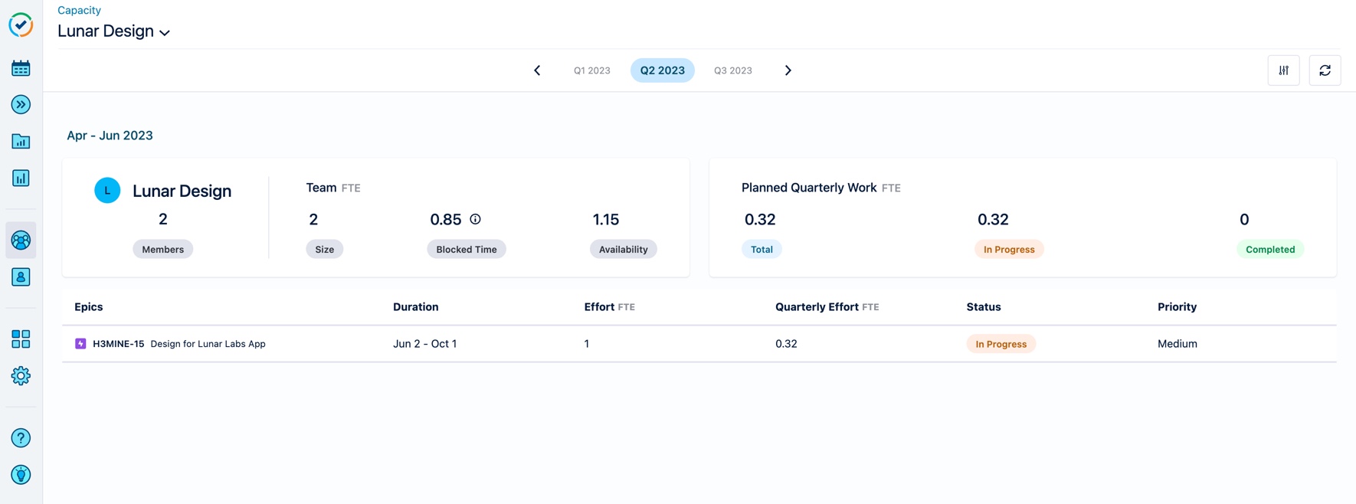This screenshot has width=1356, height=504.
Task: Go to next quarter with right chevron
Action: [788, 70]
